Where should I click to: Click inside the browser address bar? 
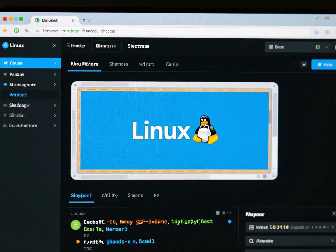click(117, 30)
